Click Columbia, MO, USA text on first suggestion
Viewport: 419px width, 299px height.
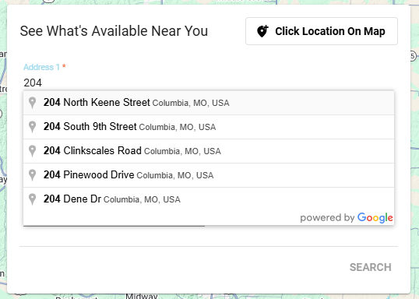191,103
